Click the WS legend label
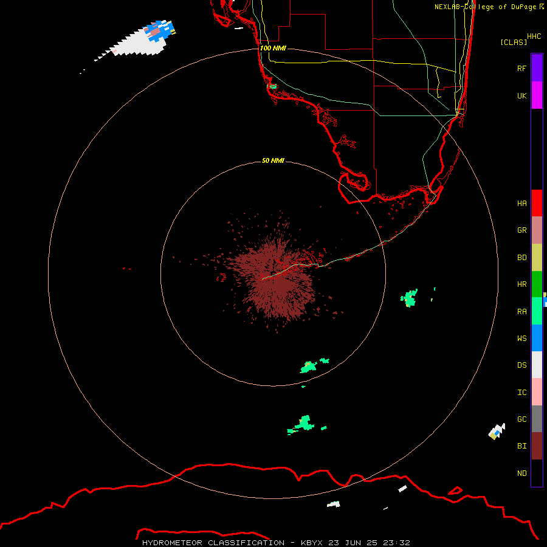The height and width of the screenshot is (547, 547). (x=521, y=338)
